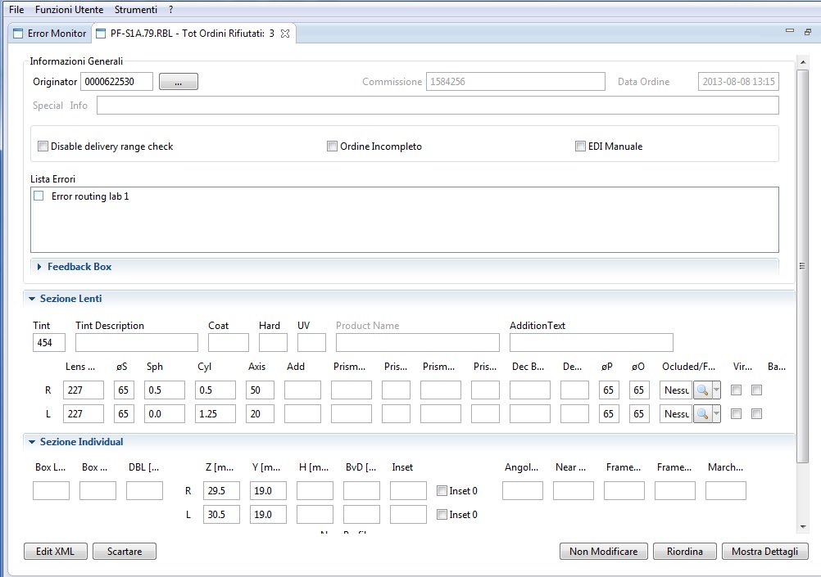Tick the Ordine Incompleto checkbox

tap(332, 146)
